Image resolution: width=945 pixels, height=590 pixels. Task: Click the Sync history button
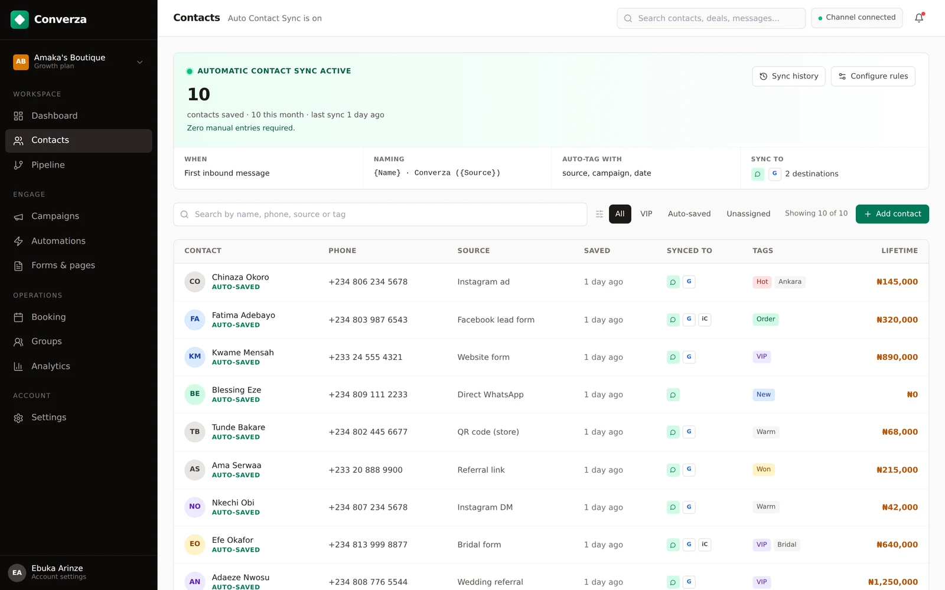[x=788, y=76]
